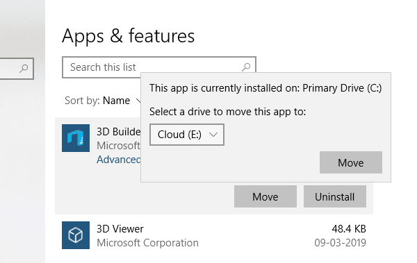Click the 3D Builder app icon
417x263 pixels.
76,138
